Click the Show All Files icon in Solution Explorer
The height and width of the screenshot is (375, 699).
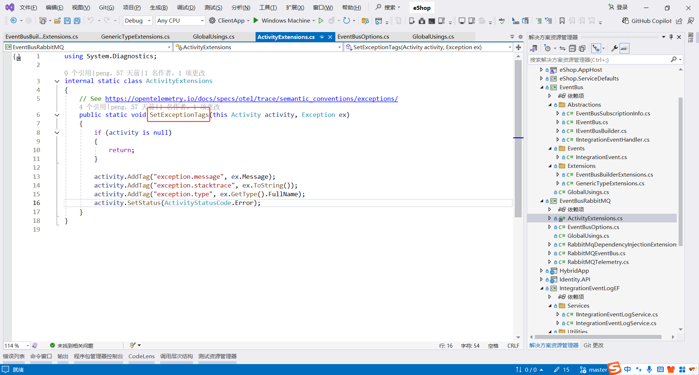point(582,48)
